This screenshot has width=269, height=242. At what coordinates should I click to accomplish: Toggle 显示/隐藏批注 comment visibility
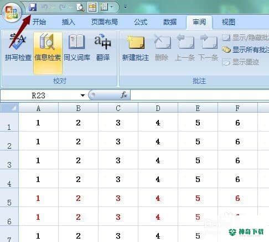[245, 38]
